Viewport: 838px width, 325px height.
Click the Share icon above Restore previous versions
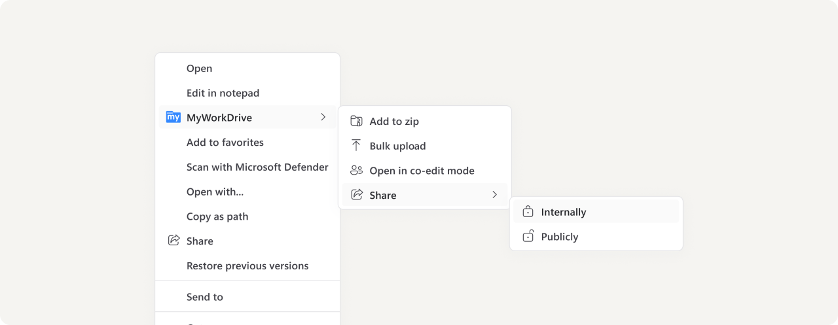pos(173,241)
